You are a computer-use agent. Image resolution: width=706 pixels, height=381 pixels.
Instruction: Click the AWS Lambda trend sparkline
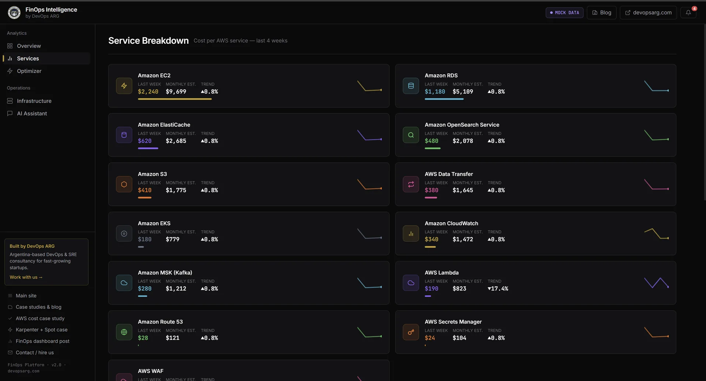tap(656, 283)
